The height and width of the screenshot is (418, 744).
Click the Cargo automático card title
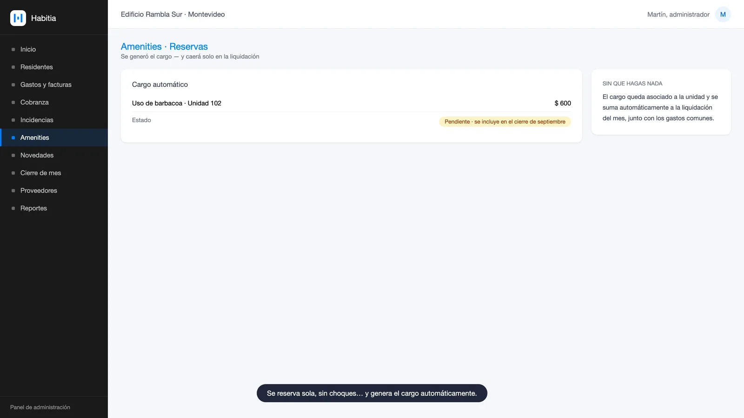[160, 85]
